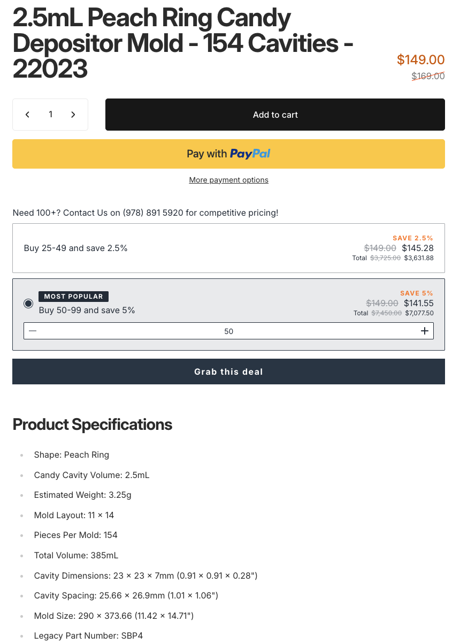
Task: Increase quantity with the right chevron
Action: [x=73, y=115]
